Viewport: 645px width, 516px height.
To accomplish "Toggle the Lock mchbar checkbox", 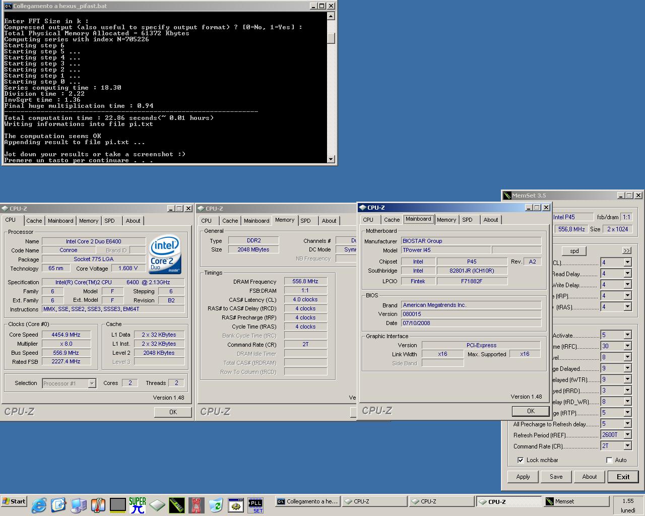I will 521,460.
